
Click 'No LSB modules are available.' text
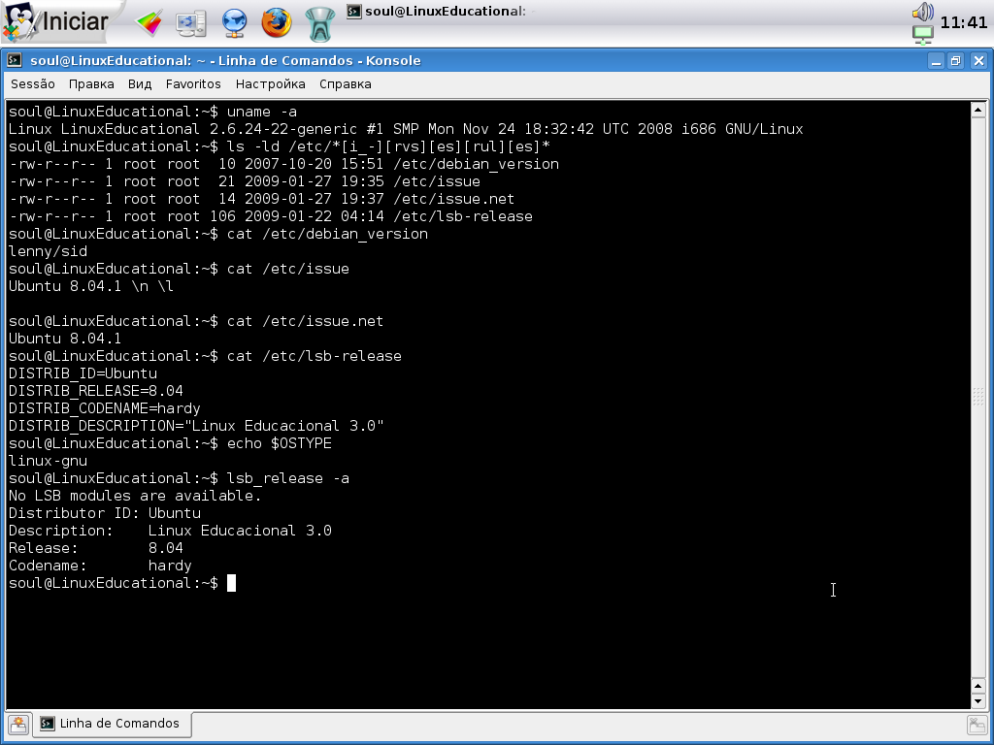(x=135, y=496)
